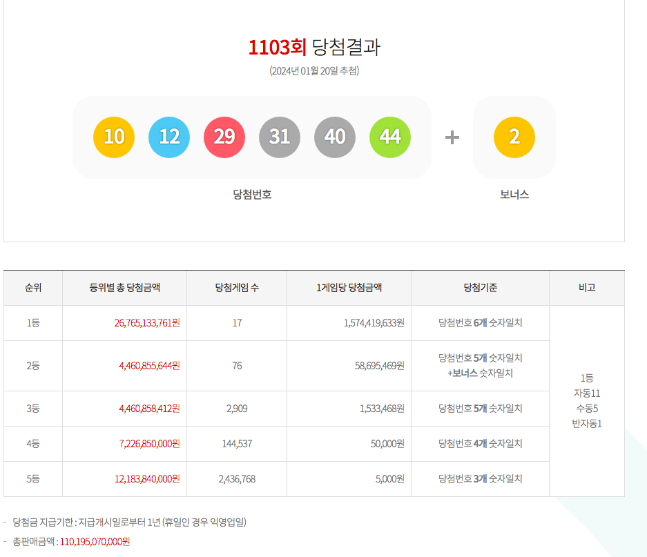Click the winner count 2,909
The height and width of the screenshot is (557, 647).
tap(237, 409)
